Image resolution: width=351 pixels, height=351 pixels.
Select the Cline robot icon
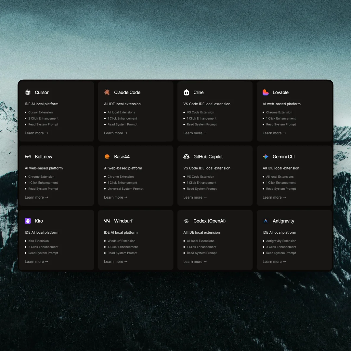coord(186,92)
